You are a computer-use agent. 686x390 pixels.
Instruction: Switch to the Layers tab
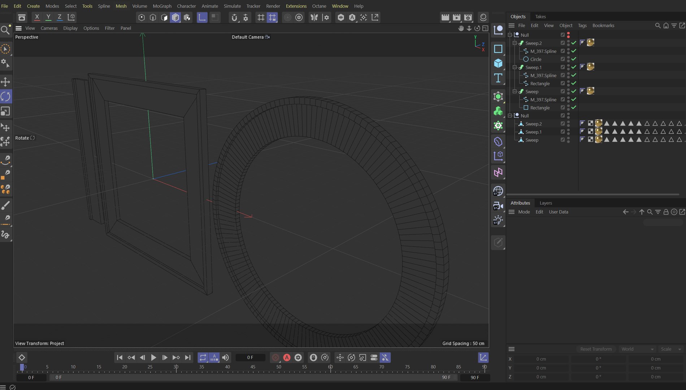[x=546, y=203]
